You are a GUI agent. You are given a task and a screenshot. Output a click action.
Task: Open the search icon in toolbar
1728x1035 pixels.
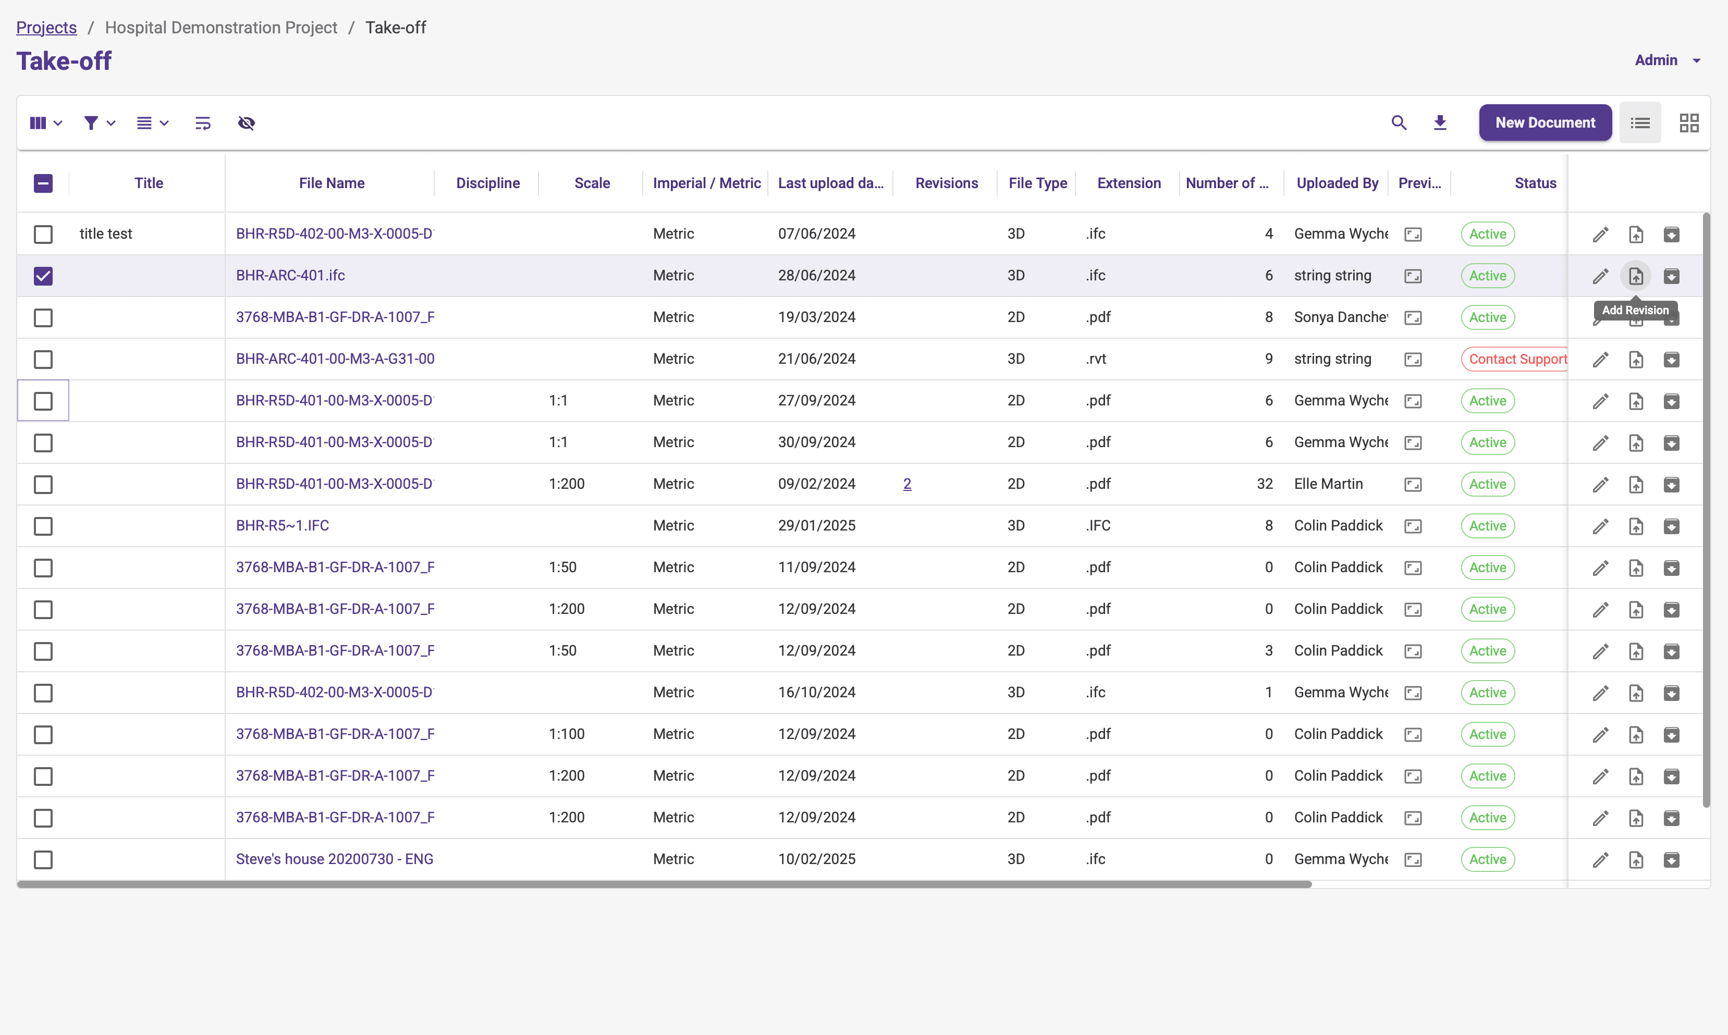coord(1398,123)
